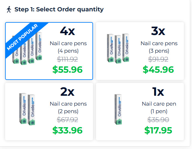Click the Most Popular ribbon banner
The width and height of the screenshot is (192, 149).
coord(22,37)
